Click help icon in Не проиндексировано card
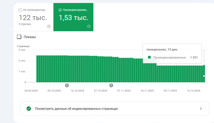Screen dimensions: 214x123 [49, 27]
